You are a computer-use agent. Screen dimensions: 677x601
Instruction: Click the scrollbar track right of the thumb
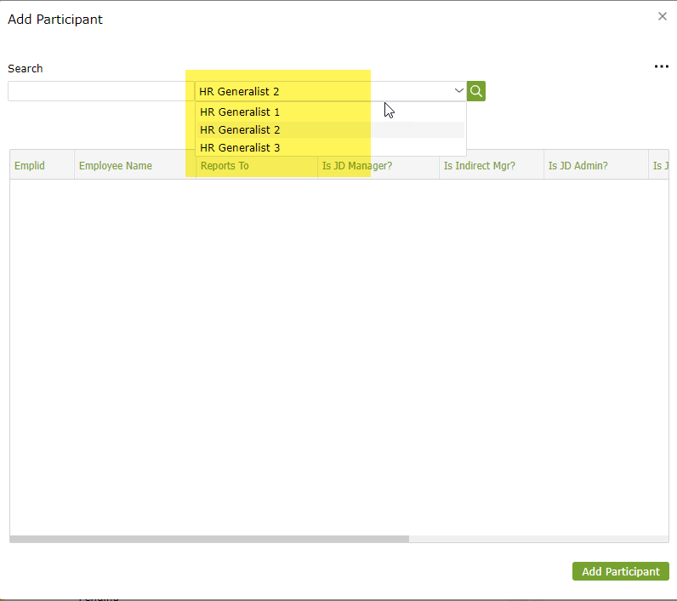[x=538, y=539]
